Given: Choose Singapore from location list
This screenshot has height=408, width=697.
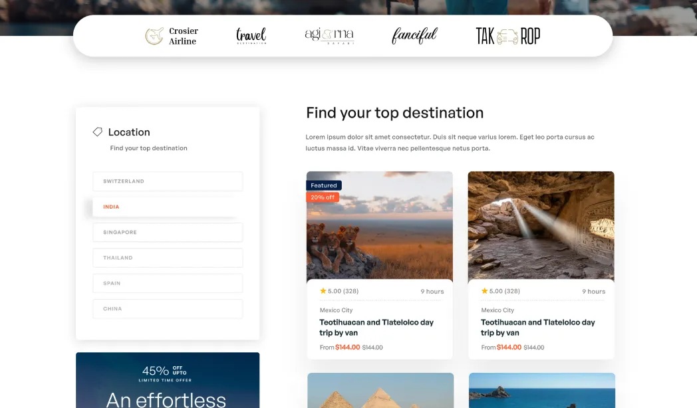Looking at the screenshot, I should coord(168,232).
